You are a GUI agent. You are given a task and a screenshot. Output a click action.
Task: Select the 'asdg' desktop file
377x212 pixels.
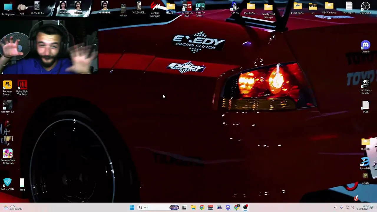pyautogui.click(x=22, y=185)
